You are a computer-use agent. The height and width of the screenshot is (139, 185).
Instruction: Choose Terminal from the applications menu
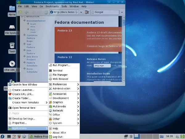coord(64,70)
